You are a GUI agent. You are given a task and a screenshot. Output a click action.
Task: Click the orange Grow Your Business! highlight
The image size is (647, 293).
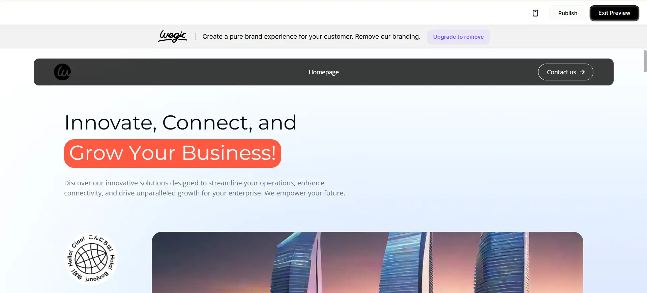173,153
